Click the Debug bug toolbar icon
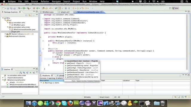Viewport: 191px width, 107px height. click(19, 8)
